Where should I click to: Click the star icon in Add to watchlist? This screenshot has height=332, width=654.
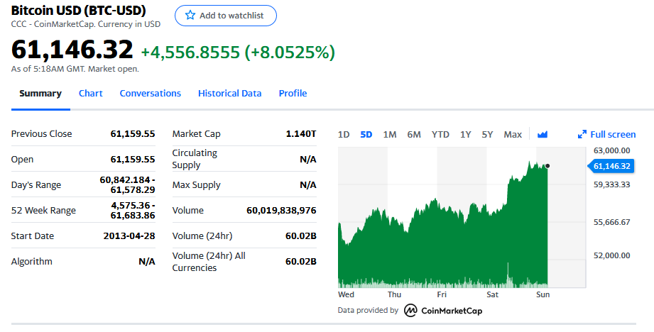(190, 16)
